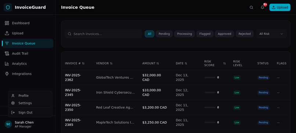
Task: Filter invoices by Pending status
Action: pos(164,34)
